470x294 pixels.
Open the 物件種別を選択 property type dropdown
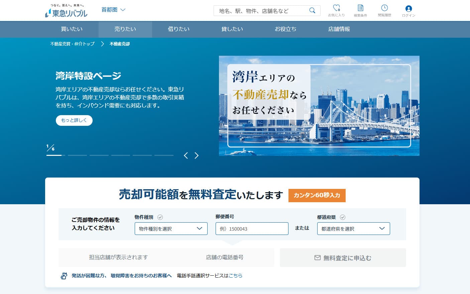tap(171, 229)
